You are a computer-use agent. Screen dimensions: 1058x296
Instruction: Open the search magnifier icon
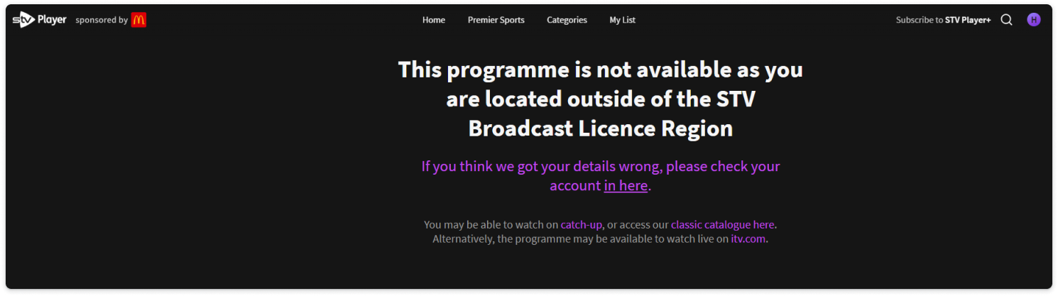[x=1006, y=20]
